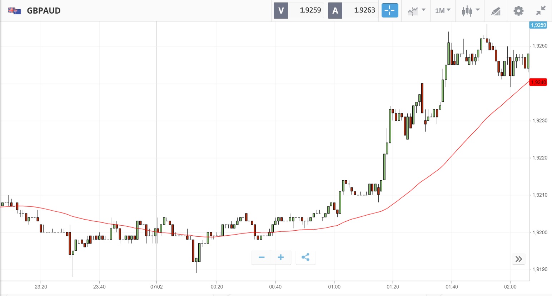Zoom in with the plus button
Image resolution: width=552 pixels, height=296 pixels.
(281, 257)
